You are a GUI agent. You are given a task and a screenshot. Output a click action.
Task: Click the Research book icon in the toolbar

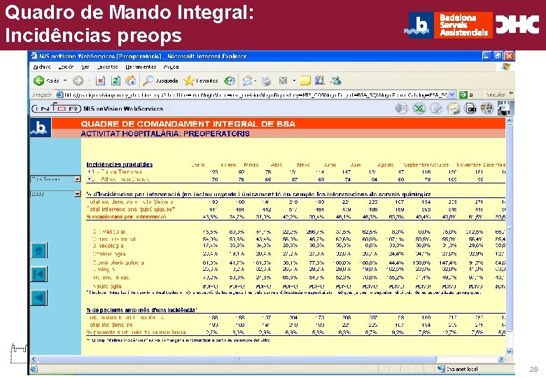click(x=319, y=80)
